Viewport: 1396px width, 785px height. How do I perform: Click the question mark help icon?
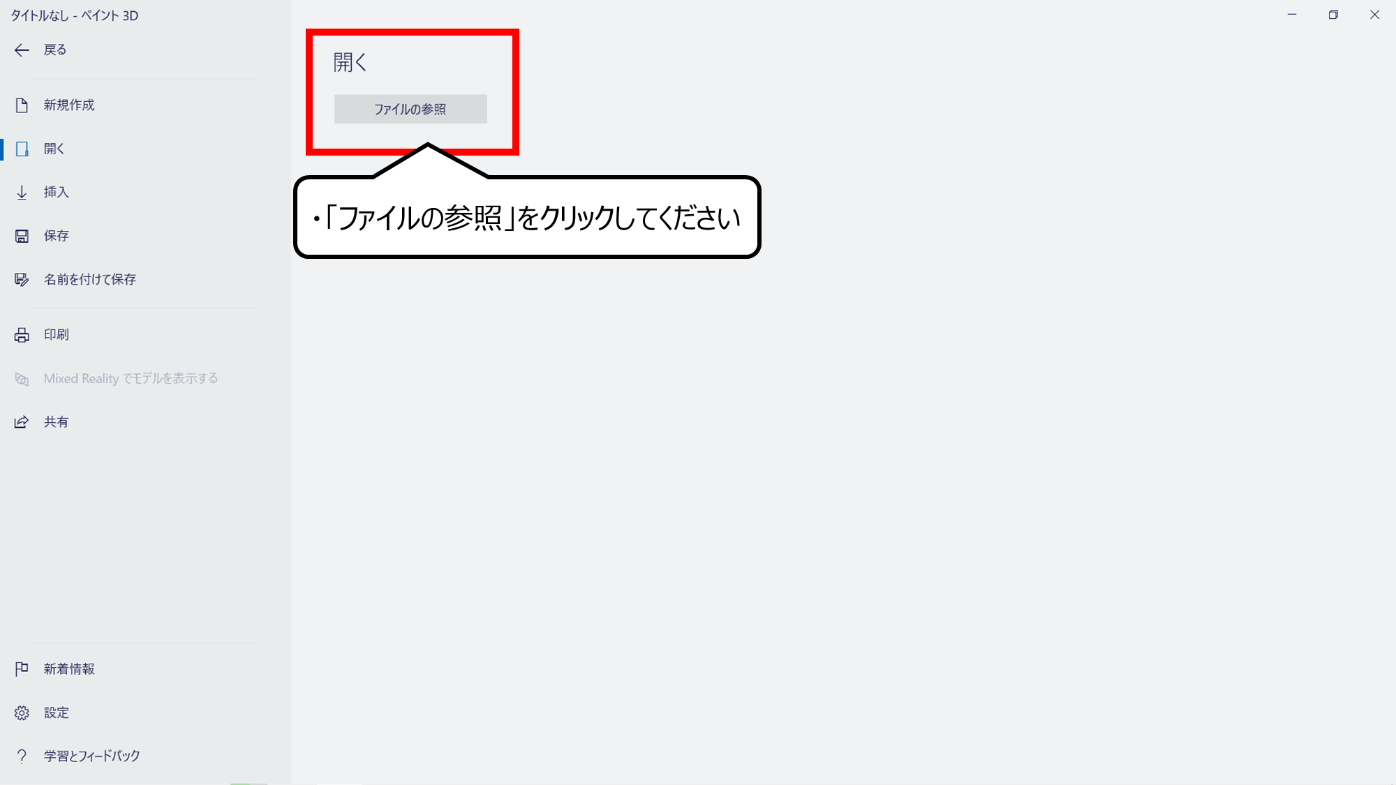click(22, 756)
